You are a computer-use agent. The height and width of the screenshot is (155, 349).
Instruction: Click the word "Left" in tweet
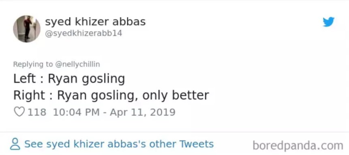(x=24, y=78)
